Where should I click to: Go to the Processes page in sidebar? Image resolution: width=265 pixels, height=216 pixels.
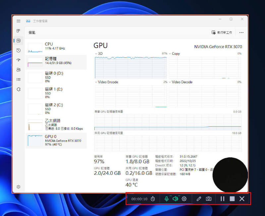pyautogui.click(x=19, y=31)
